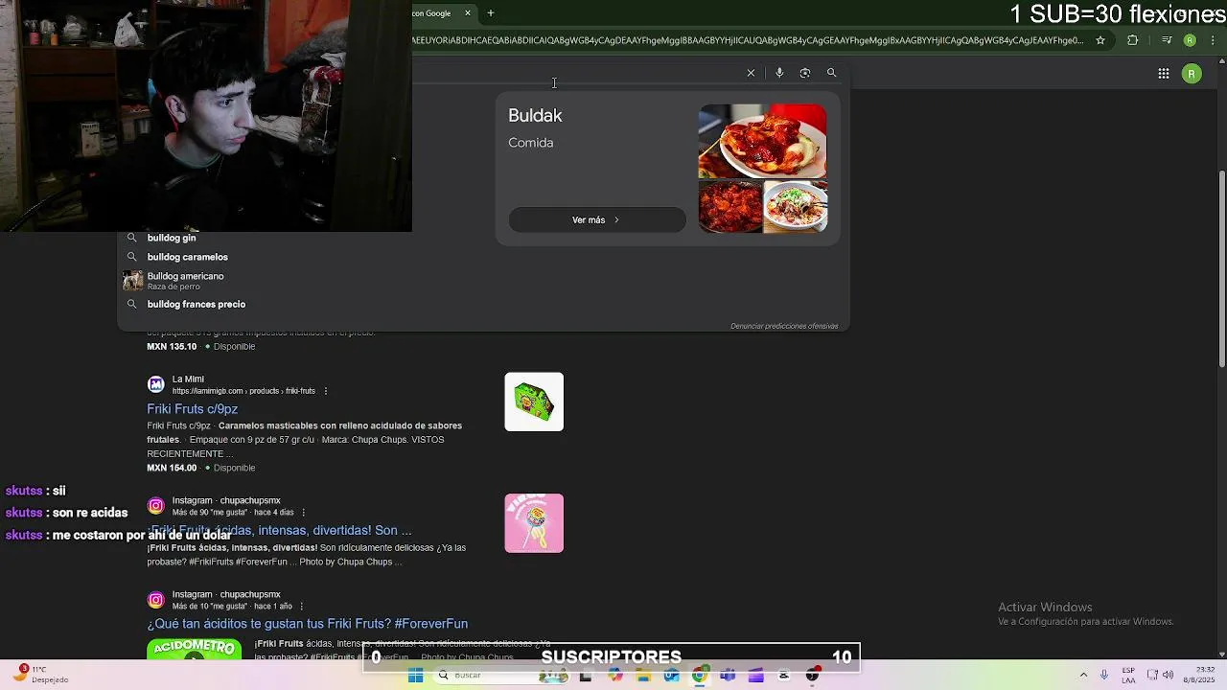Open the large Buldak chicken photo
Image resolution: width=1227 pixels, height=690 pixels.
click(x=762, y=141)
